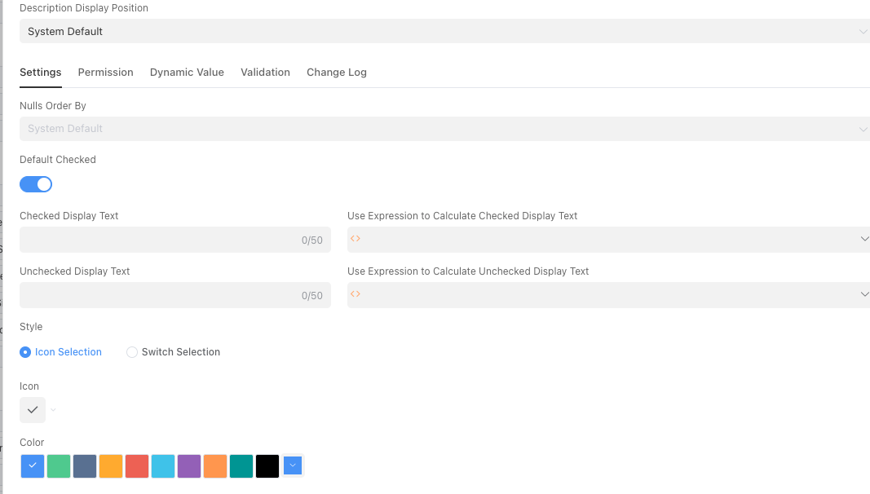
Task: Open the custom color picker dropdown
Action: (x=294, y=466)
